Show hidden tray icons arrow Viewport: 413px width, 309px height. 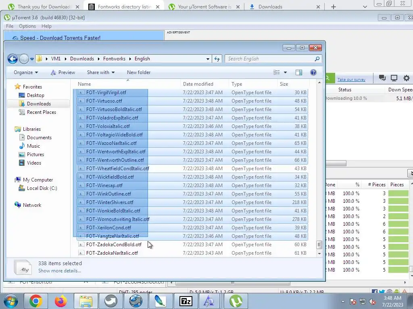[343, 302]
